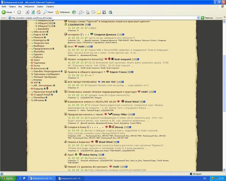
Task: Click info icon next to IM-HO-TEP [10]
Action: tap(123, 82)
